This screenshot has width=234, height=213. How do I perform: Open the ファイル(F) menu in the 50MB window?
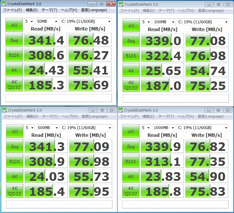13,10
